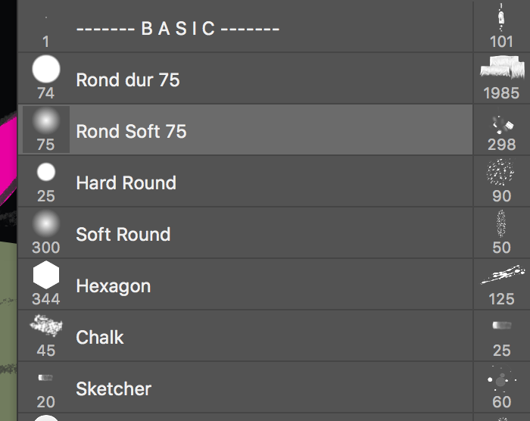The height and width of the screenshot is (421, 530).
Task: Select the 298 scattered brush thumbnail
Action: tap(502, 123)
